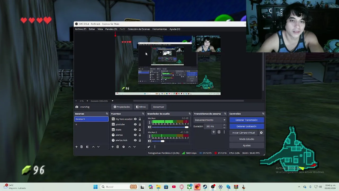The width and height of the screenshot is (339, 191).
Task: Toggle visibility of the skate source
Action: 135,130
